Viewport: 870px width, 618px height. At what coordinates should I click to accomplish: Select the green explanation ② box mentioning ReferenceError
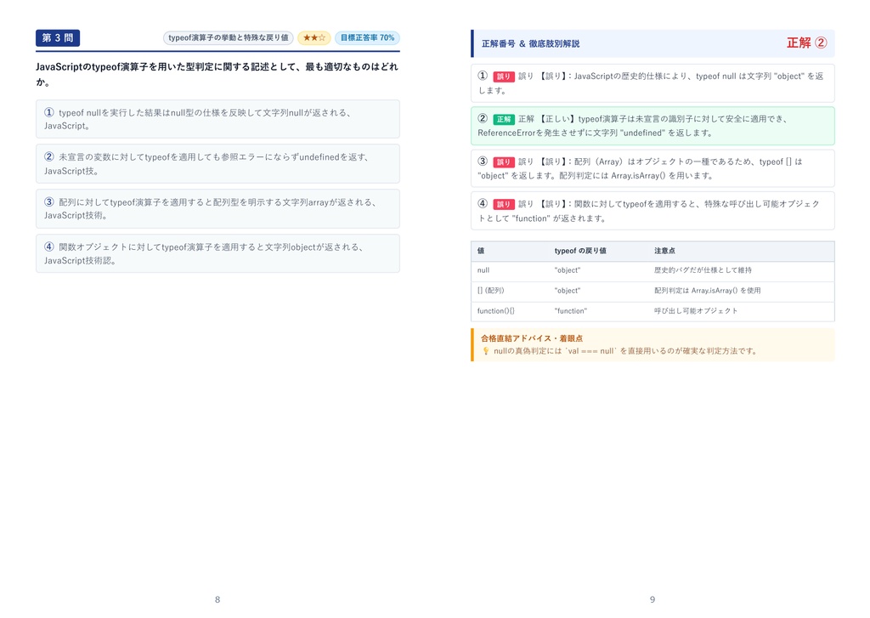tap(652, 126)
